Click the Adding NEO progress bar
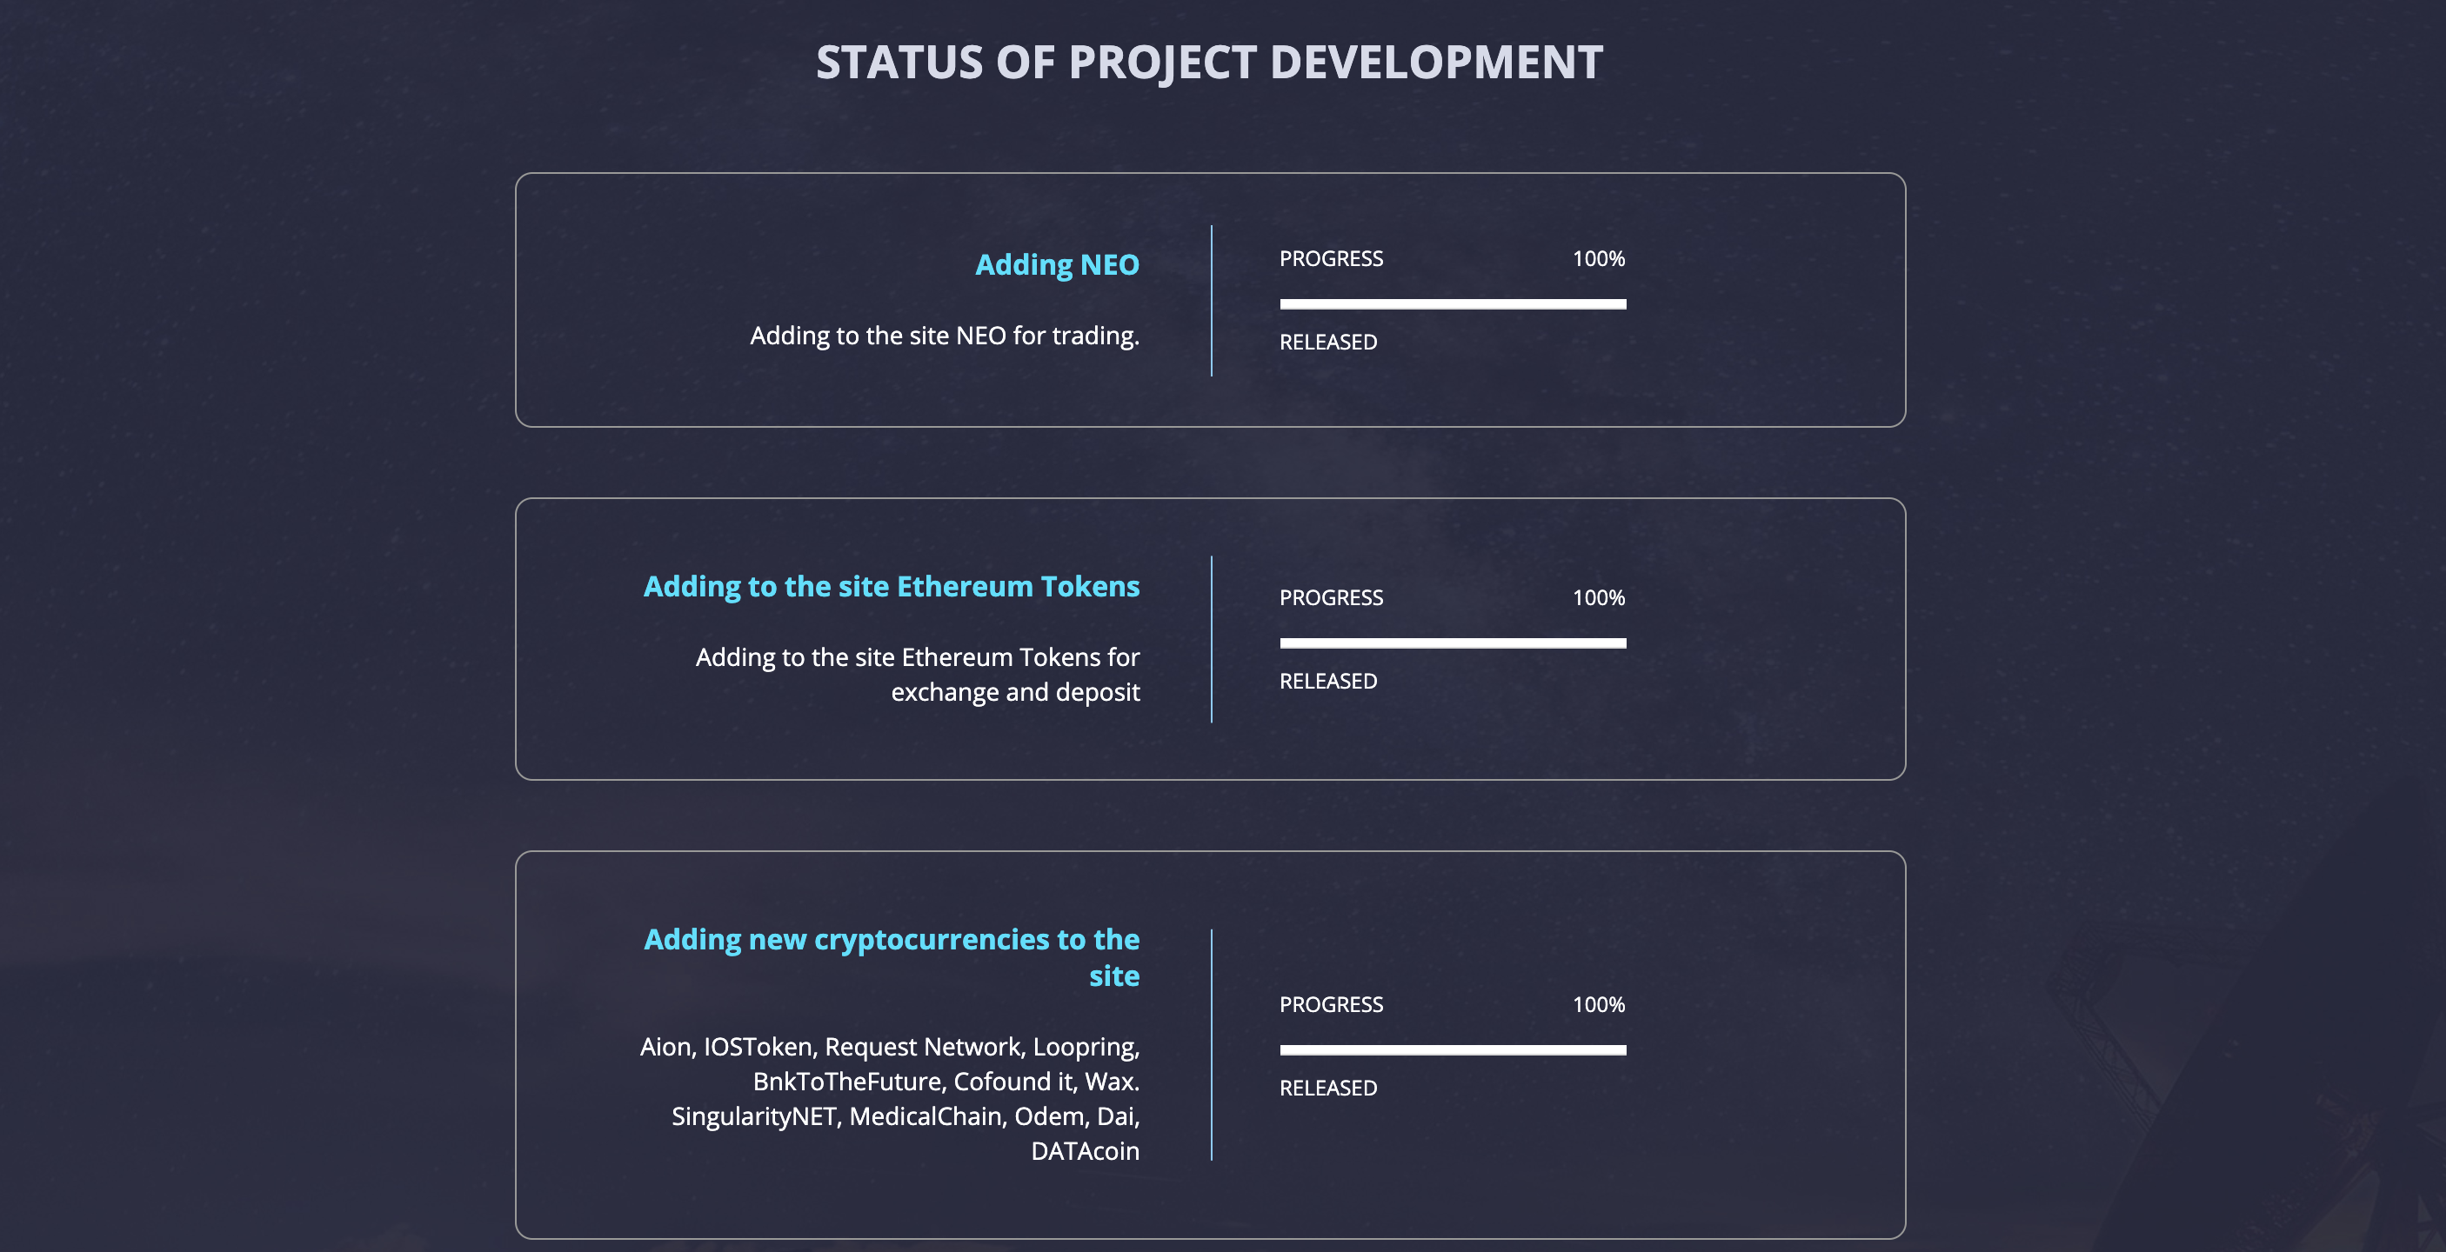 pyautogui.click(x=1453, y=303)
